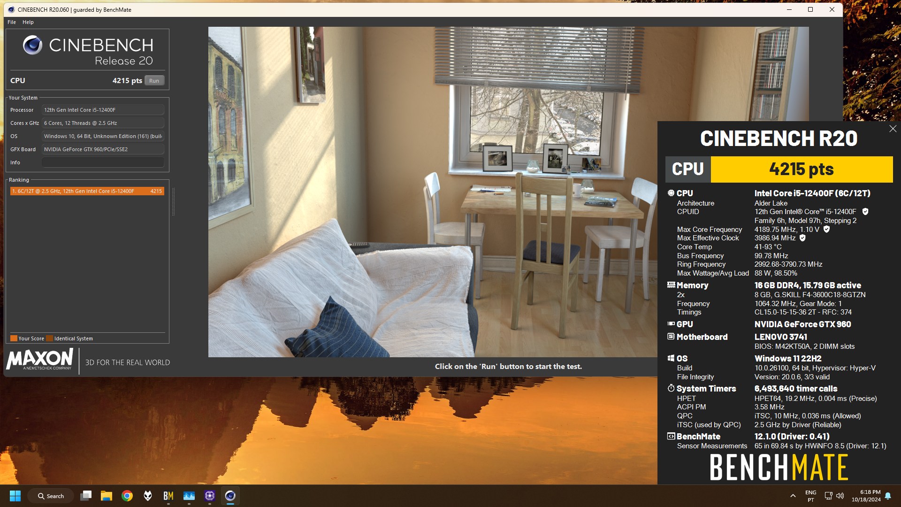Open the blue monitor app in taskbar
The height and width of the screenshot is (507, 901).
pyautogui.click(x=189, y=496)
